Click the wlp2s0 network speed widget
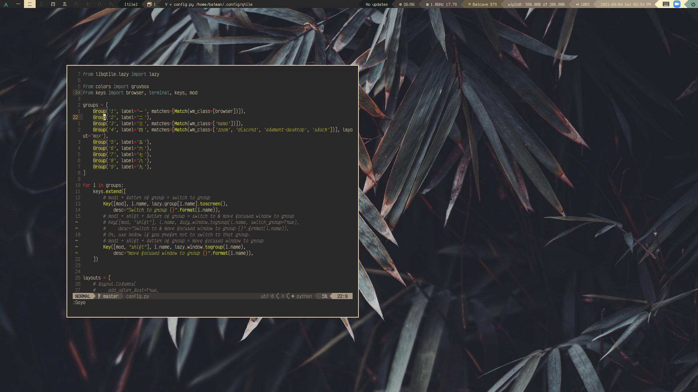 536,4
